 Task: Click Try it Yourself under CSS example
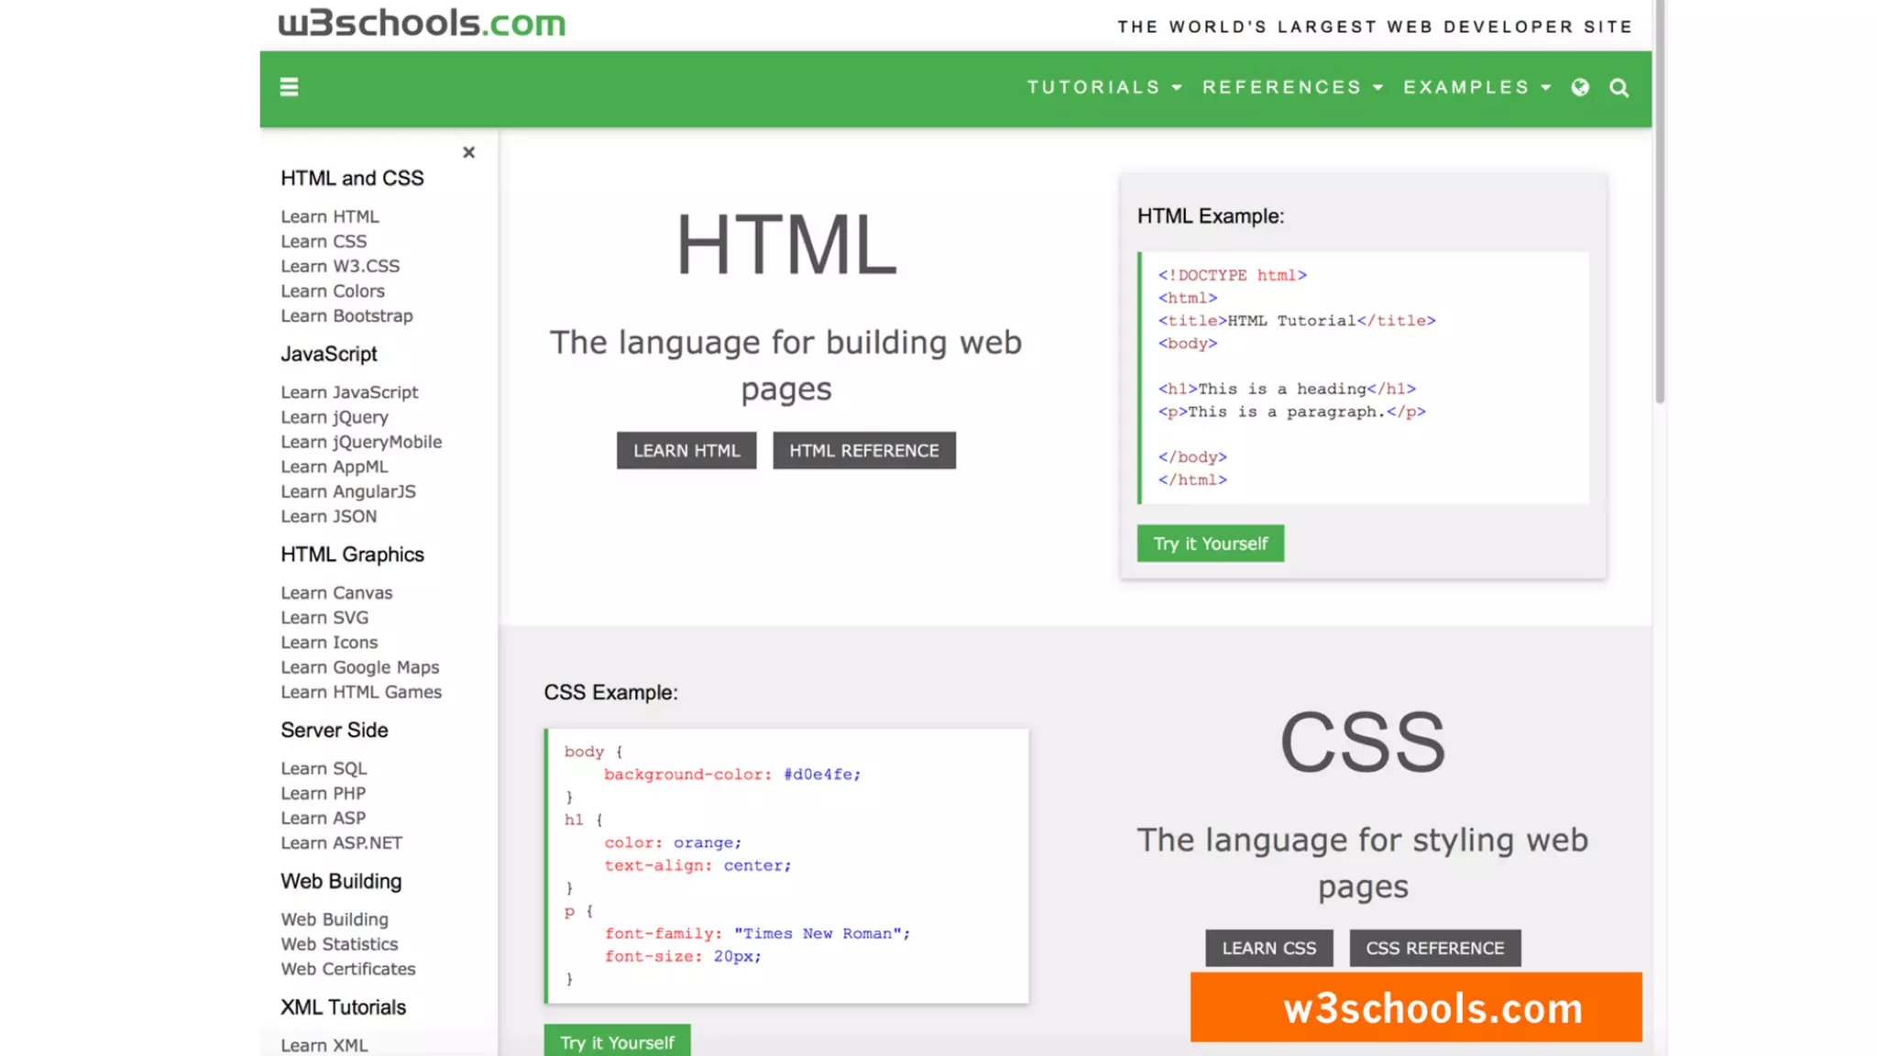coord(617,1042)
